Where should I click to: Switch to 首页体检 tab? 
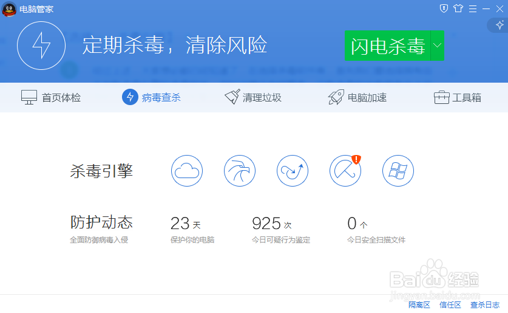(51, 97)
